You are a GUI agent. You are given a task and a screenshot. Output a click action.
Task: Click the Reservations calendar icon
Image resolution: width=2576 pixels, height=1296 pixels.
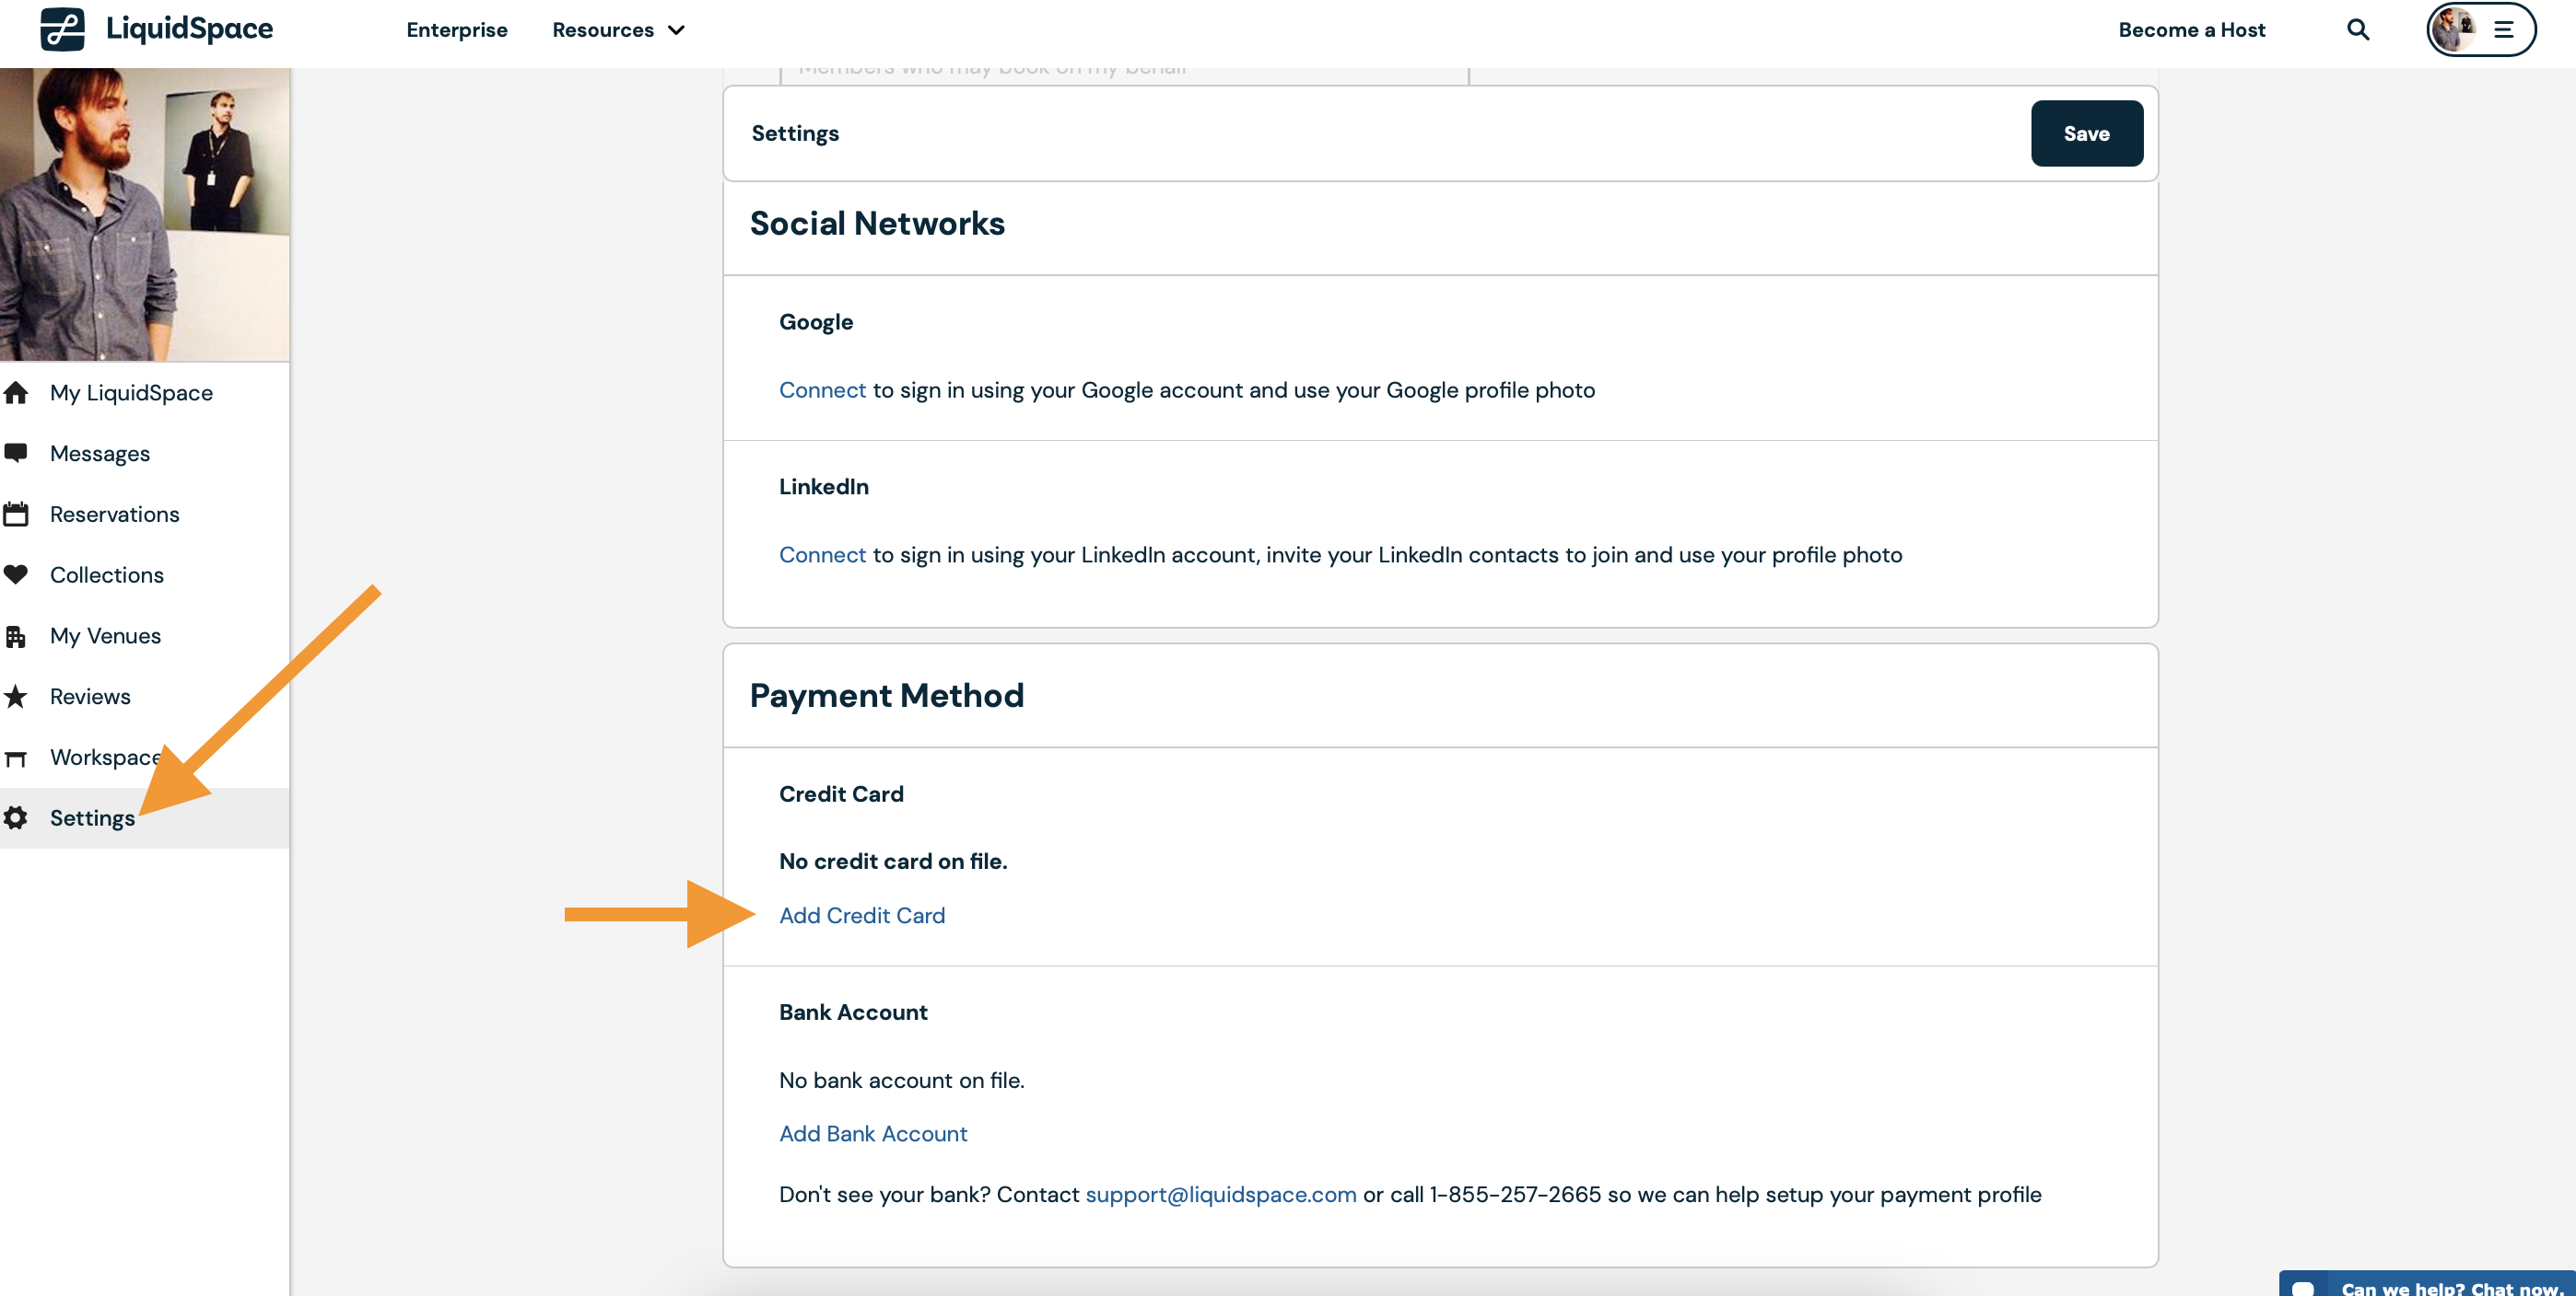(16, 514)
